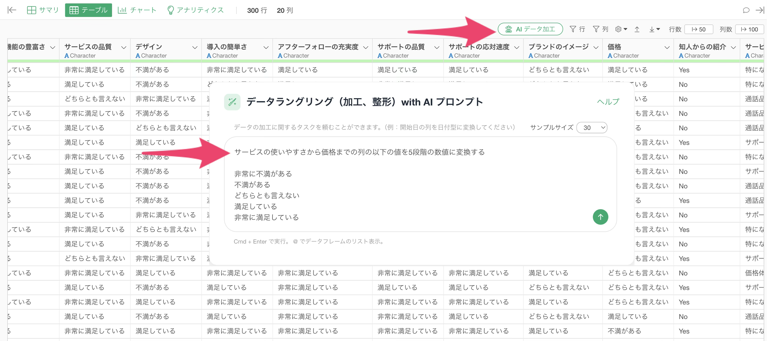Click the Character type icon under ブランドのイメージ
The width and height of the screenshot is (767, 341).
[x=531, y=56]
